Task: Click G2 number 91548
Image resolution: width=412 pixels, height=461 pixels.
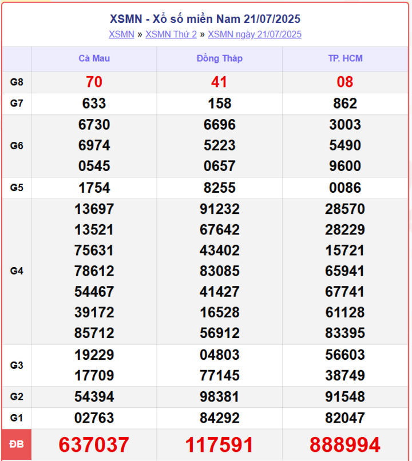Action: point(345,397)
